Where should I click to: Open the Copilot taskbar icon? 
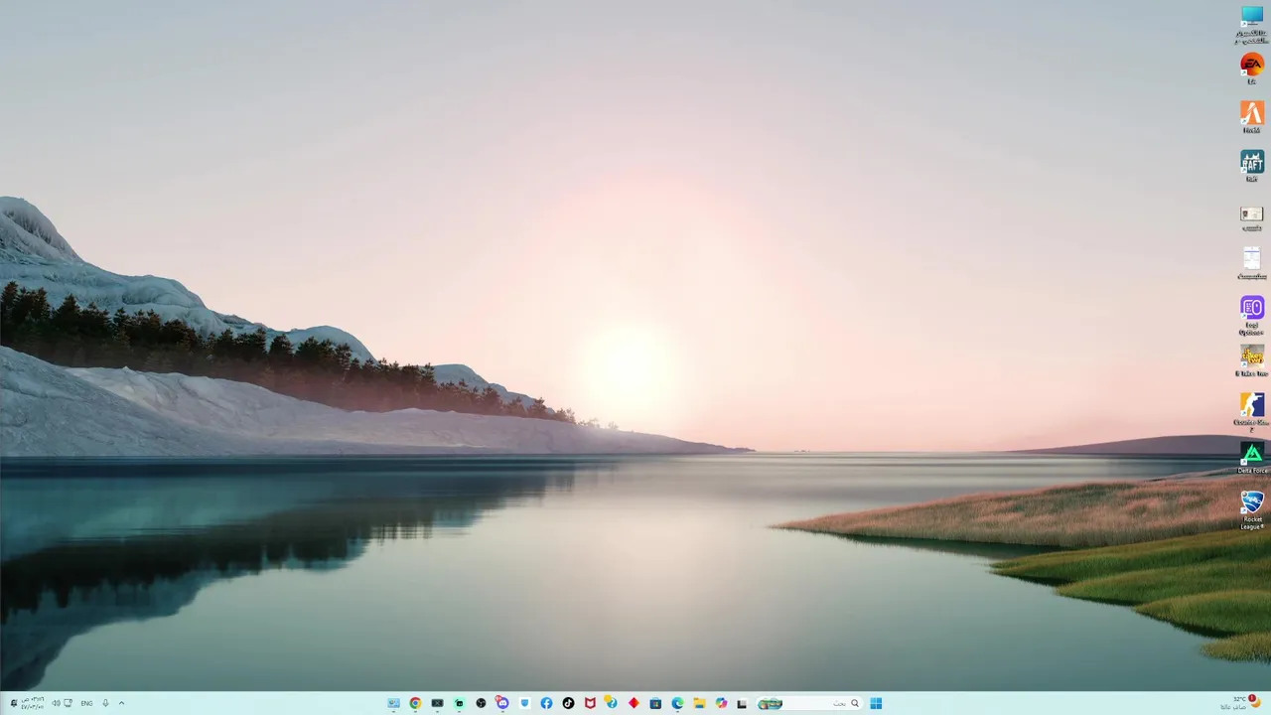[721, 703]
